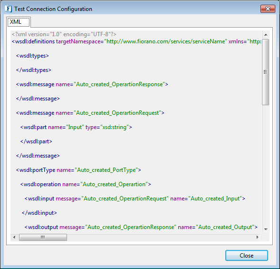Click the wsdl:operation Auto_created_Operartion line
280x269 pixels.
pyautogui.click(x=86, y=184)
